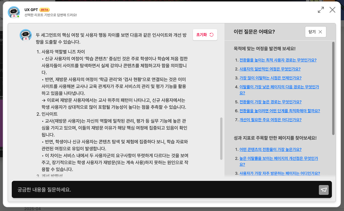
Task: Select 어떤 콘텐츠의 전환율이 가장 높은가요? question
Action: [270, 150]
